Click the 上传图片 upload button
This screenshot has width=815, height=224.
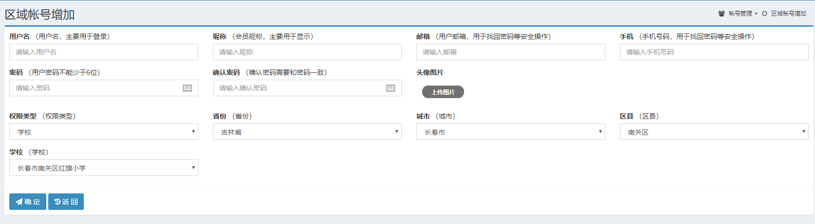click(443, 92)
